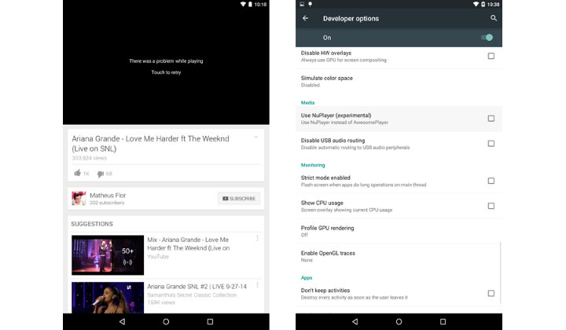The image size is (566, 330).
Task: Expand video description with the down arrow
Action: coord(256,137)
